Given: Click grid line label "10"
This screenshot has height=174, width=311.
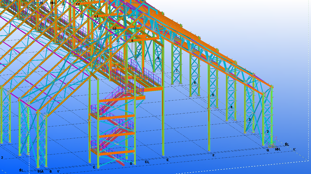Looking at the screenshot, I should [114, 29].
